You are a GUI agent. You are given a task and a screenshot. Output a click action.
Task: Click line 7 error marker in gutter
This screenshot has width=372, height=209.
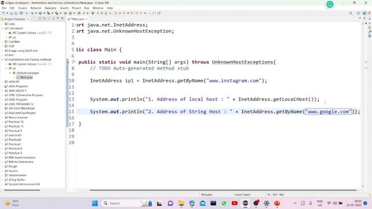click(67, 62)
